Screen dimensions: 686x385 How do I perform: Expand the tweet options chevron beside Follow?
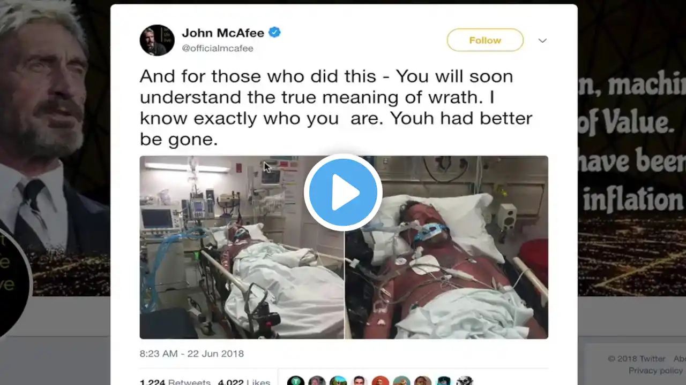pos(542,41)
